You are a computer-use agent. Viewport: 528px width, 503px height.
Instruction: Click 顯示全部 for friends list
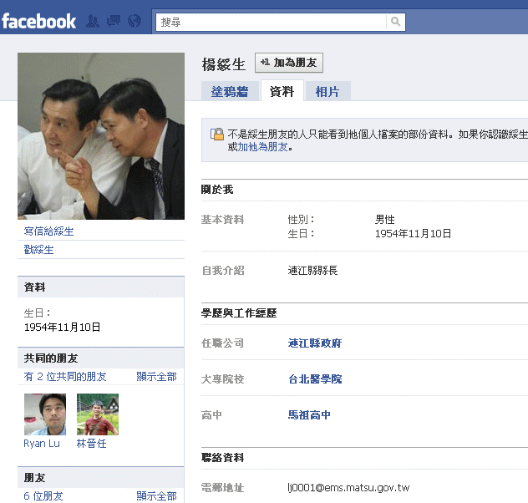(x=156, y=496)
